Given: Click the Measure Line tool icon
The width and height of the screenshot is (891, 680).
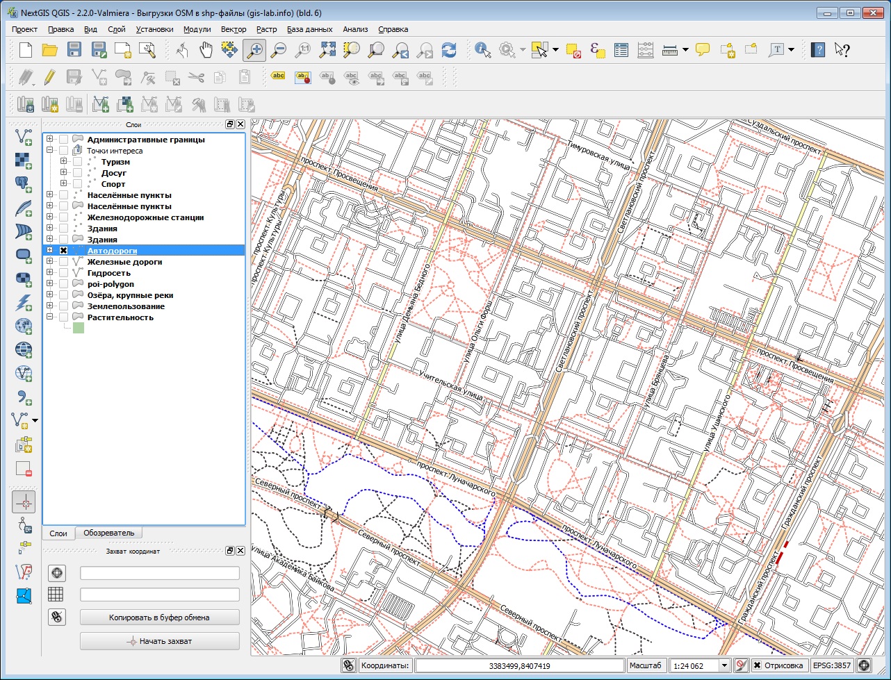Looking at the screenshot, I should 669,49.
